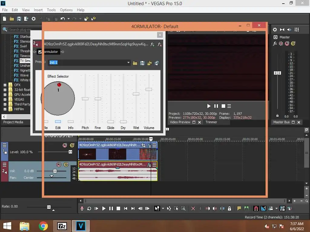Expand the VEGAS folder
The width and height of the screenshot is (310, 232).
coord(5,99)
